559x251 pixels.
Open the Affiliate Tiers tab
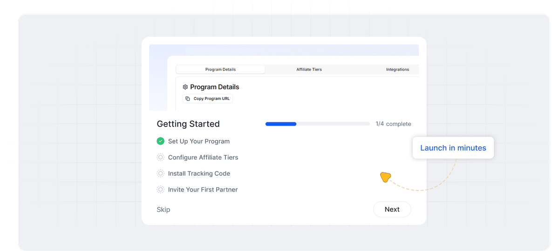[x=309, y=70]
